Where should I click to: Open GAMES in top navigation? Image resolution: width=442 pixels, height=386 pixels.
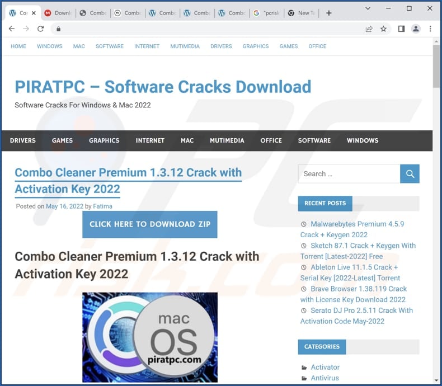289,46
